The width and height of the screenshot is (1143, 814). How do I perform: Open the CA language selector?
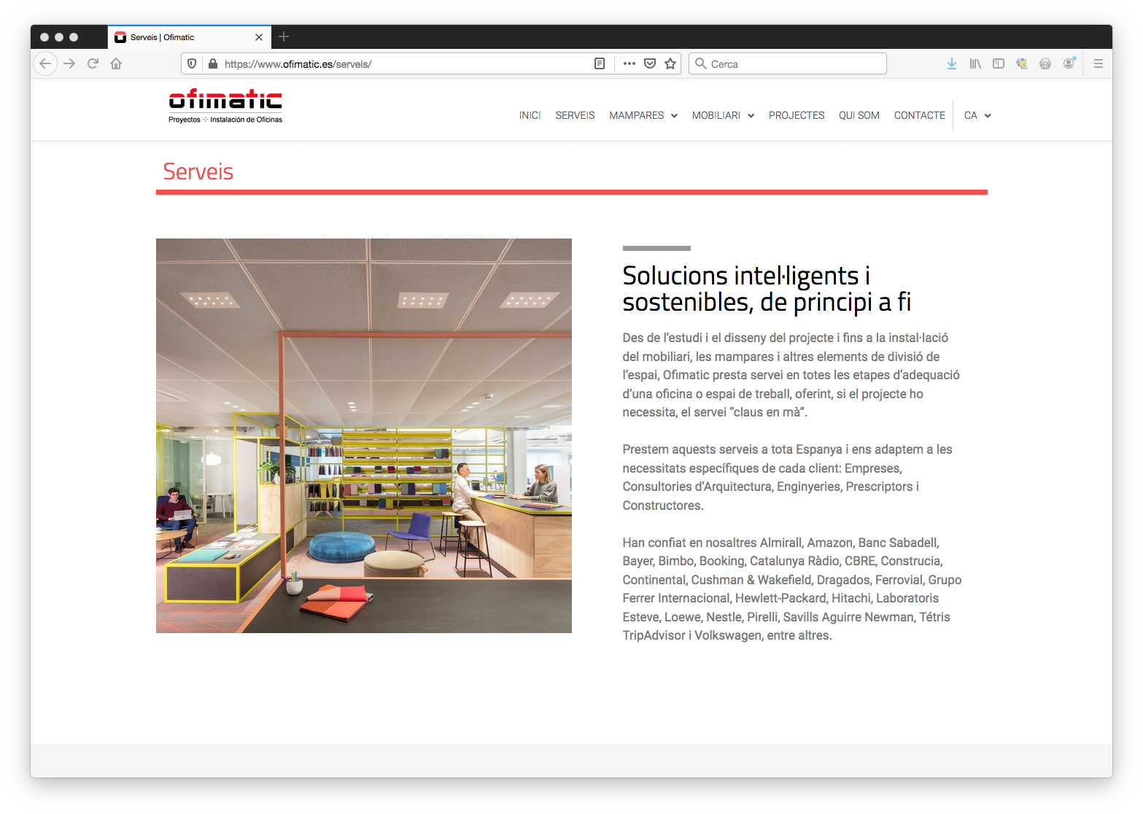(977, 115)
